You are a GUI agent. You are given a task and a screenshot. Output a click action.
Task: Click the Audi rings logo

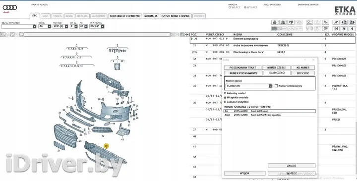pyautogui.click(x=10, y=8)
